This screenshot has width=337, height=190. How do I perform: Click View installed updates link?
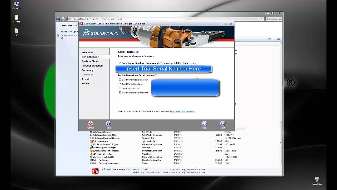point(70,32)
